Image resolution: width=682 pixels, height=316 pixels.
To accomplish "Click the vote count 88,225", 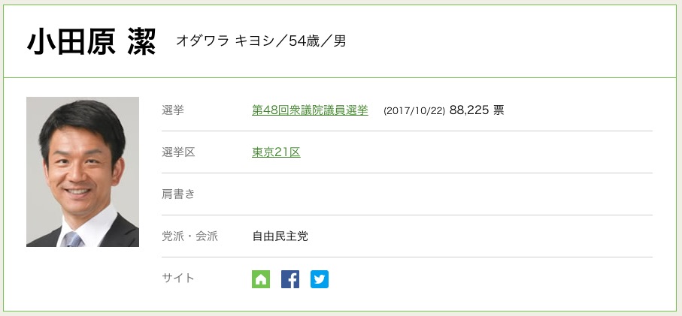I will click(468, 110).
